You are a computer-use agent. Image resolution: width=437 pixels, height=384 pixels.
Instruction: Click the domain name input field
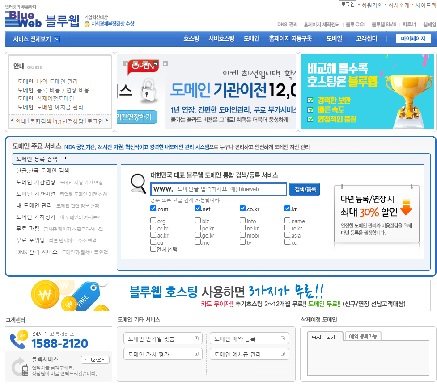218,189
